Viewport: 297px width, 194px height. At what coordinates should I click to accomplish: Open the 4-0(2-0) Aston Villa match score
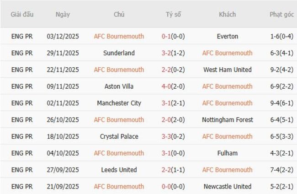(173, 86)
